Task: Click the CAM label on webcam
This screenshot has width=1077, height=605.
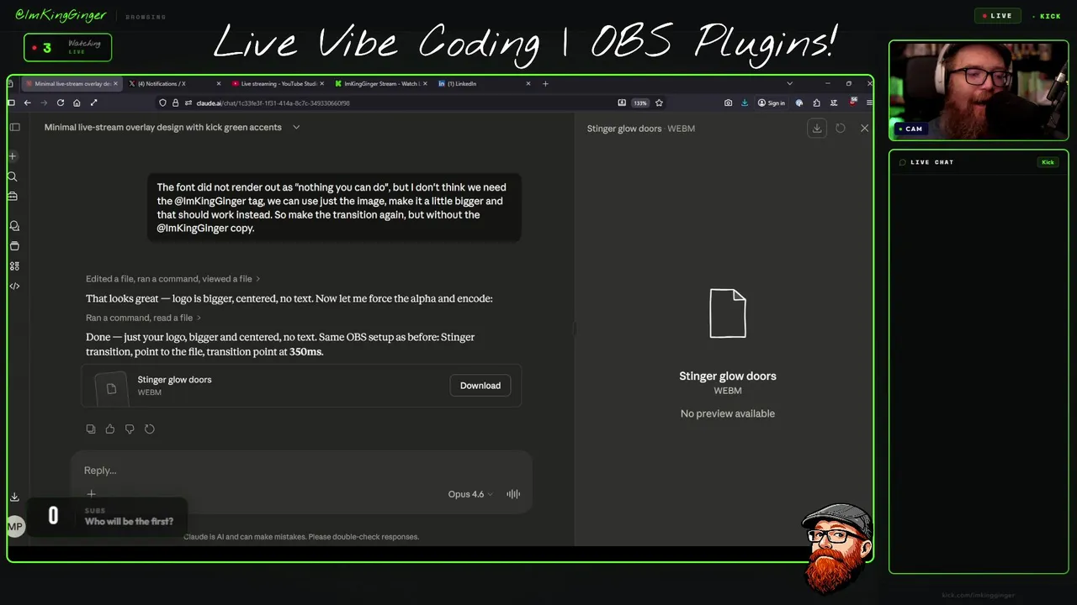Action: point(910,129)
